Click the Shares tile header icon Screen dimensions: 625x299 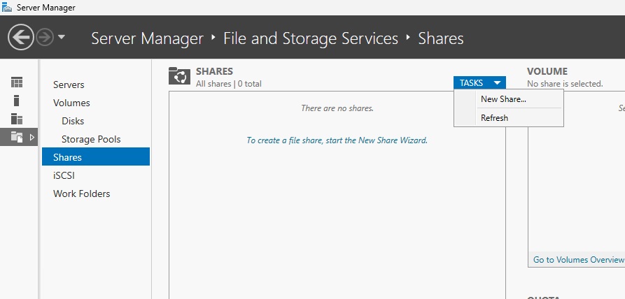pyautogui.click(x=179, y=76)
